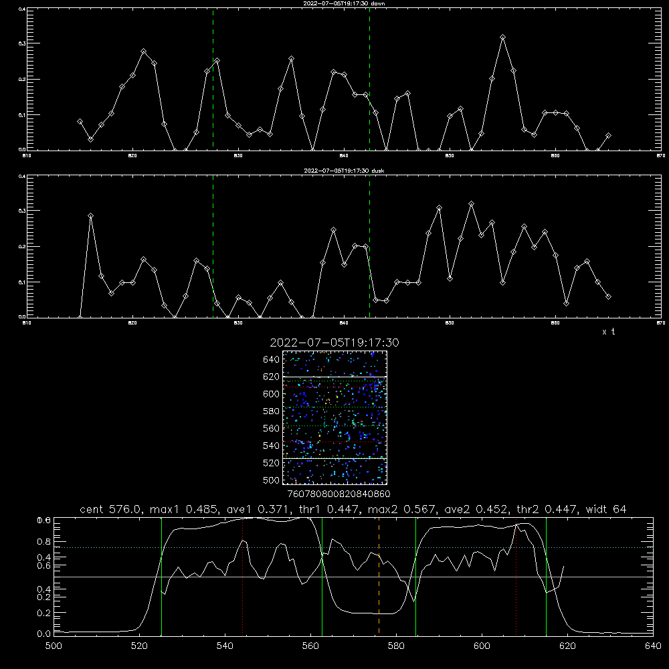Select the 'ave2 0.452' value
This screenshot has width=669, height=669.
click(475, 509)
